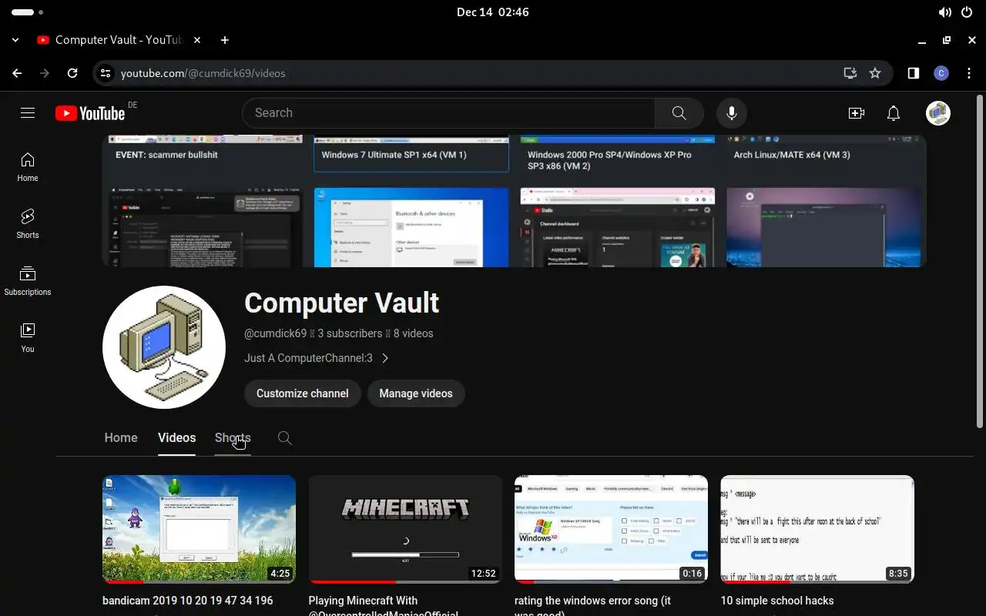Click the channel banner image
Image resolution: width=986 pixels, height=616 pixels.
coord(514,201)
